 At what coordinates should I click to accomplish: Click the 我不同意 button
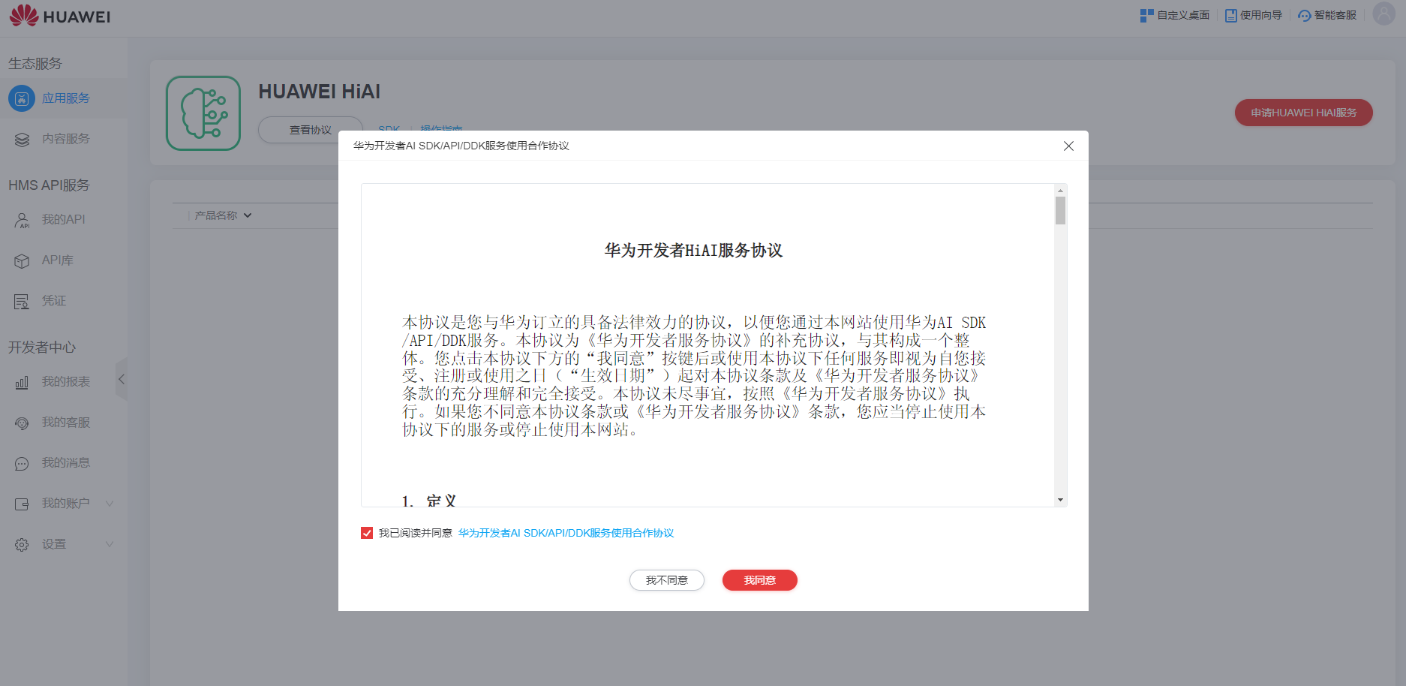(x=667, y=580)
